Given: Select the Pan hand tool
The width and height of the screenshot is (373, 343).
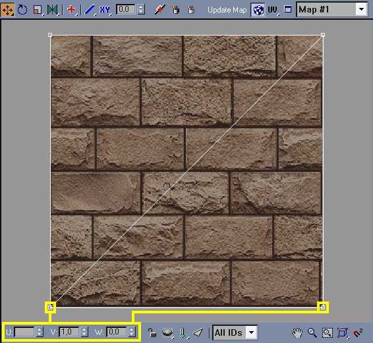Looking at the screenshot, I should point(297,332).
